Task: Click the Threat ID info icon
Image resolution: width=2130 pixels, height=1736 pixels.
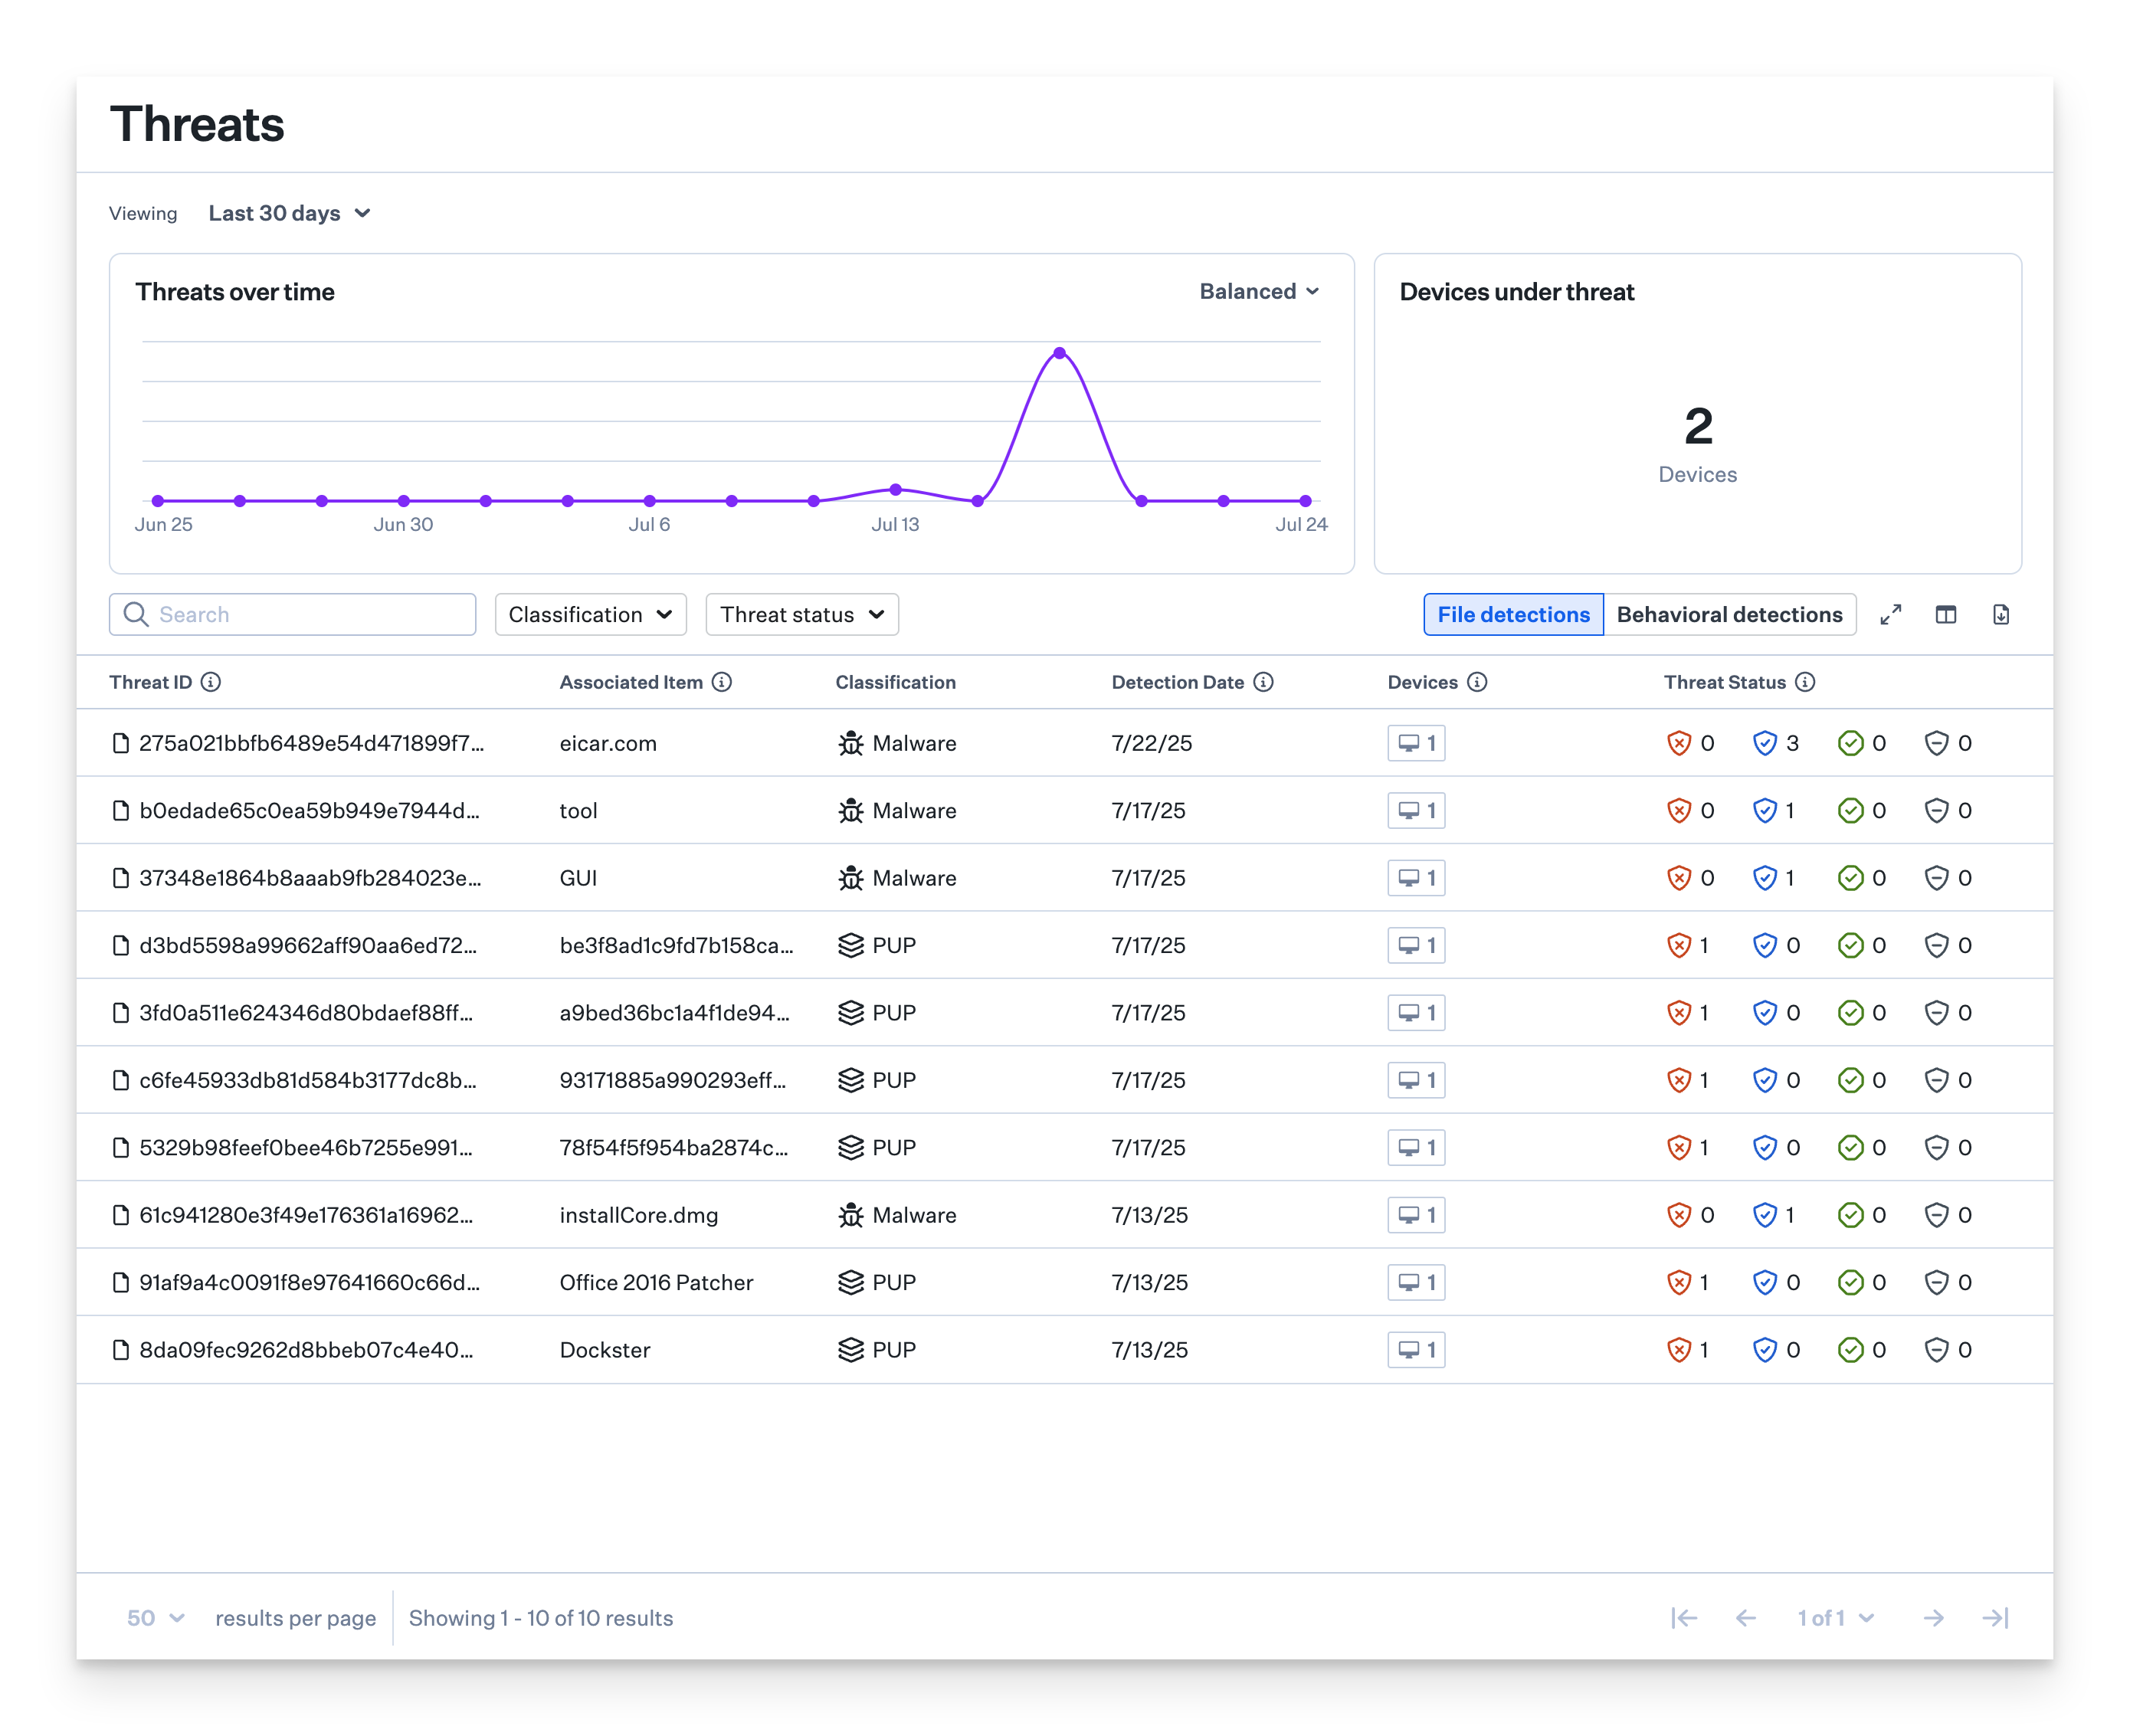Action: (x=211, y=682)
